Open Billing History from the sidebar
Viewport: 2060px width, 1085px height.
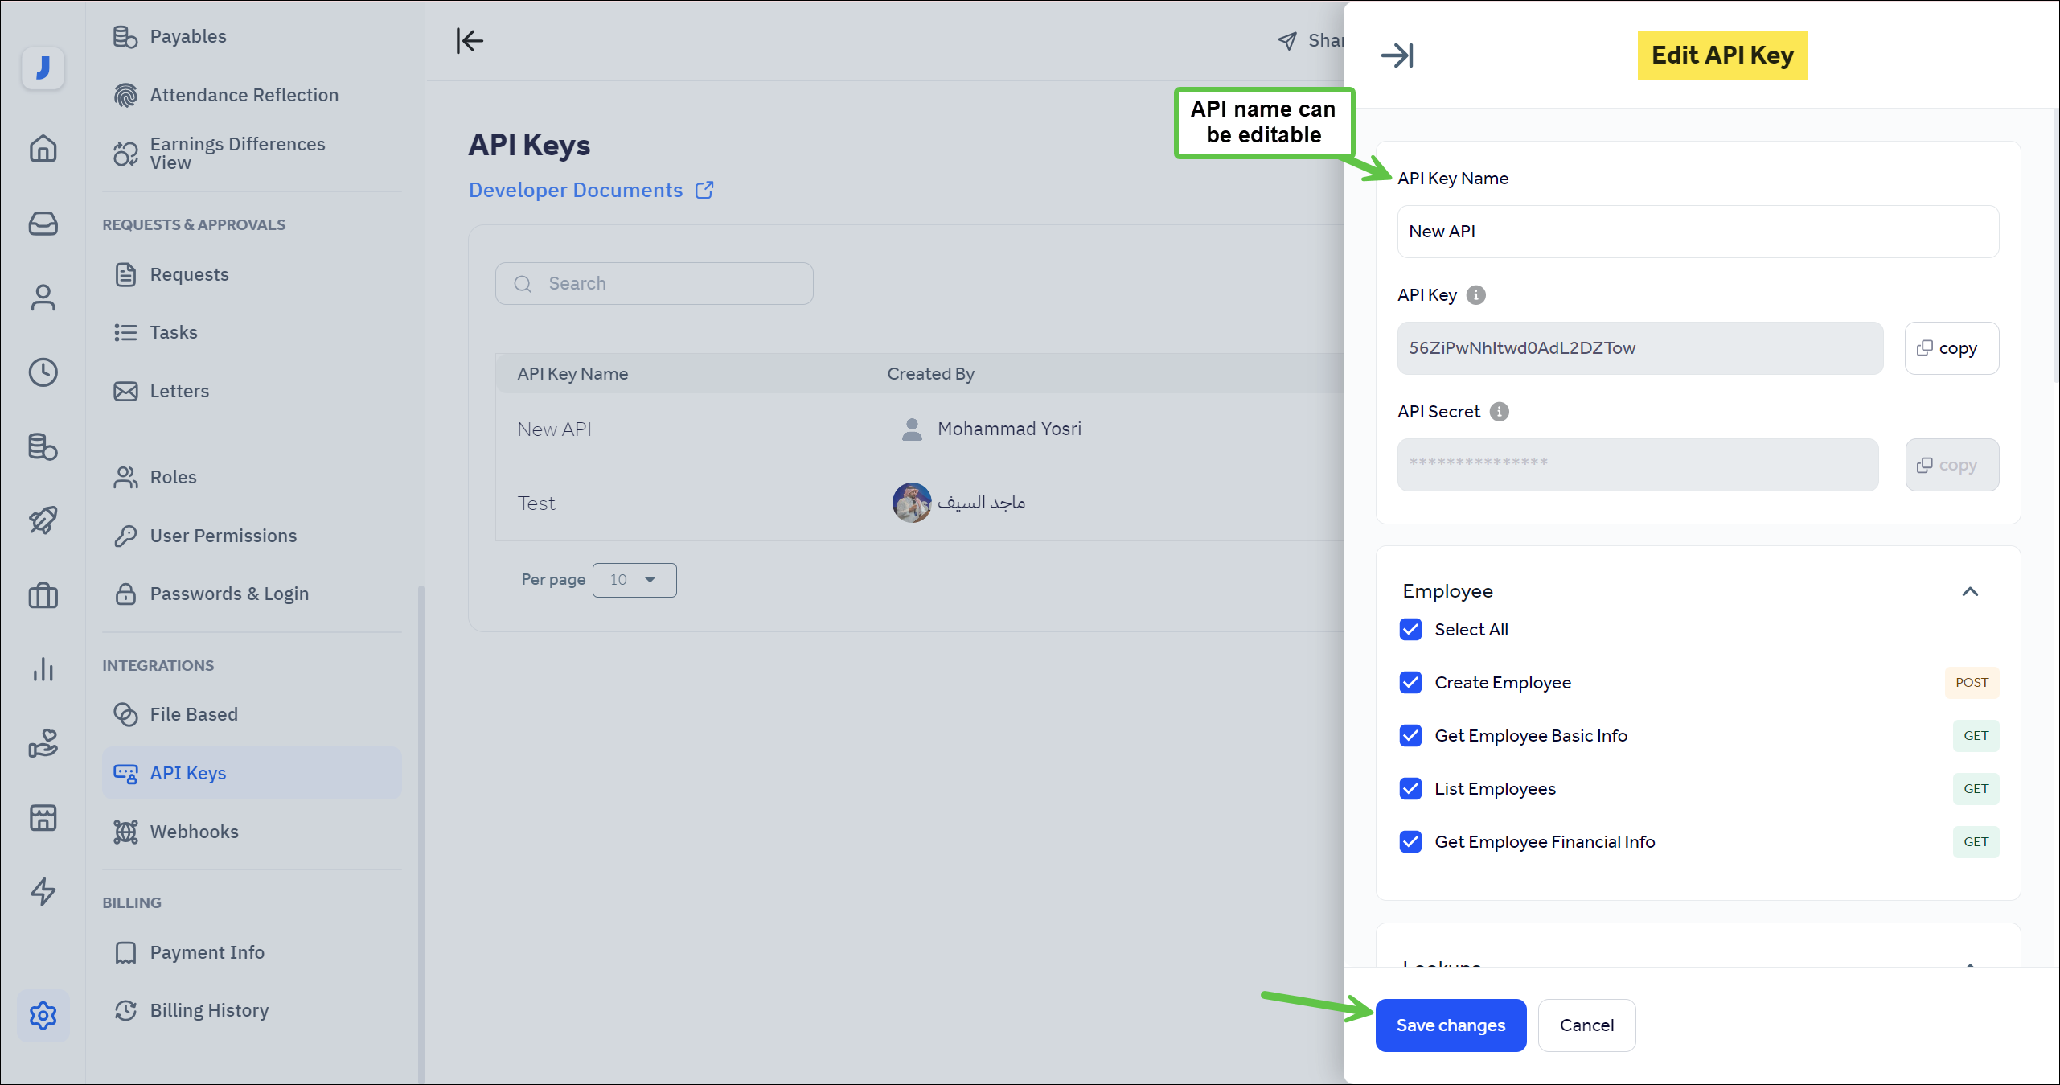coord(210,1010)
